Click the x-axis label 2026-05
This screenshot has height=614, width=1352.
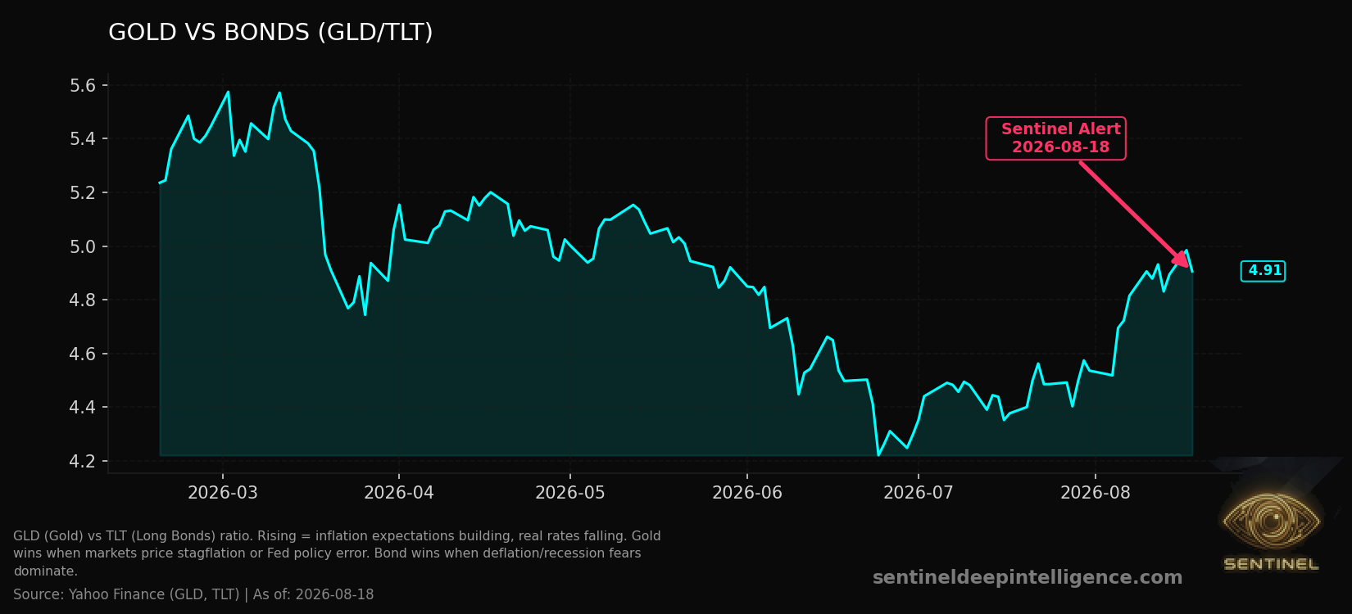(x=569, y=493)
